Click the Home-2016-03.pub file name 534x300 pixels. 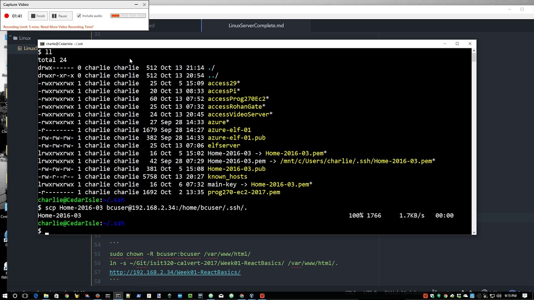pyautogui.click(x=237, y=169)
